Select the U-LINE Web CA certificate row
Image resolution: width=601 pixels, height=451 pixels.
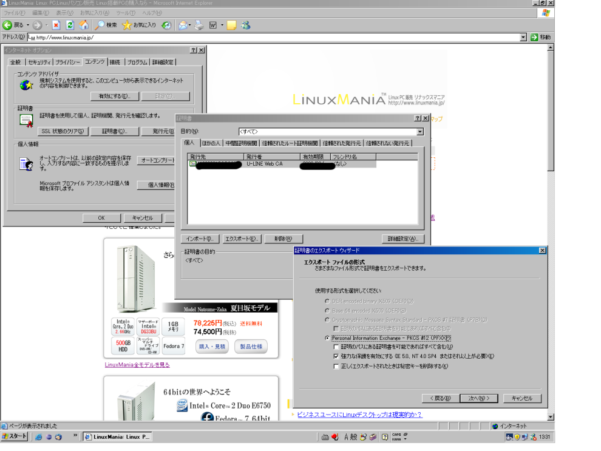[282, 164]
